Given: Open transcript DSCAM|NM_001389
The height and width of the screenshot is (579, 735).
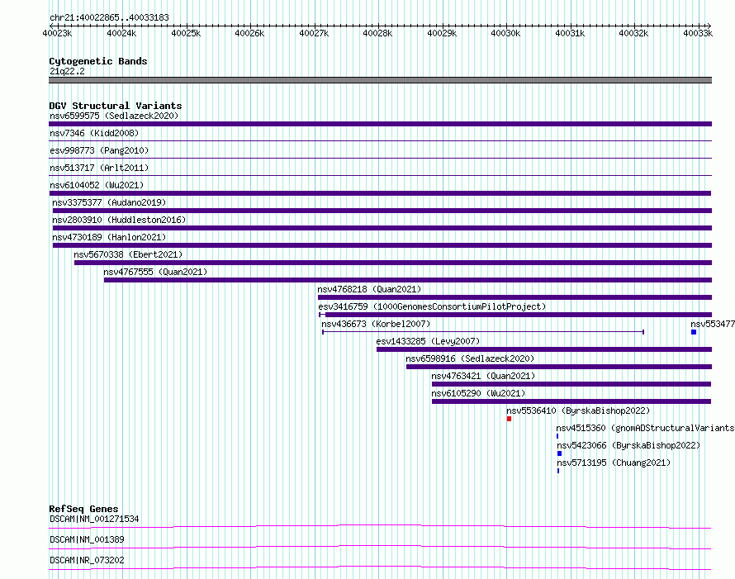Looking at the screenshot, I should [87, 539].
